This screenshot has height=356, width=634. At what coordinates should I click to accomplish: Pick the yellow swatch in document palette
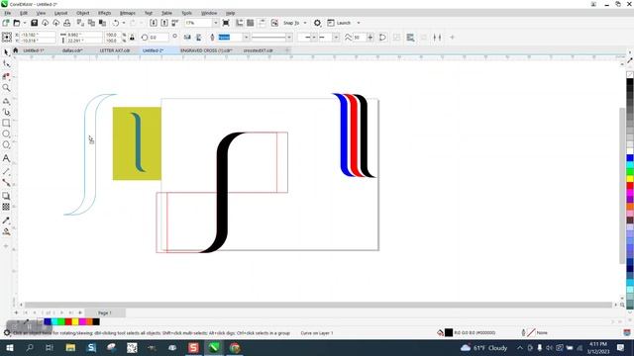75,321
